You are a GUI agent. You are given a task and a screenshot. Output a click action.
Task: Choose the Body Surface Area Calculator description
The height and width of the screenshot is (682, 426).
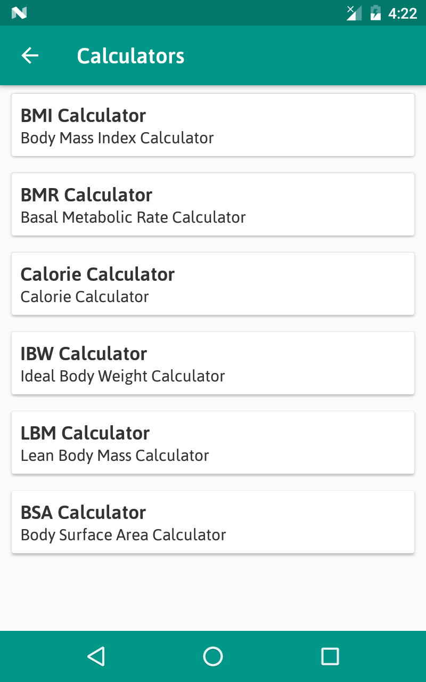click(123, 535)
